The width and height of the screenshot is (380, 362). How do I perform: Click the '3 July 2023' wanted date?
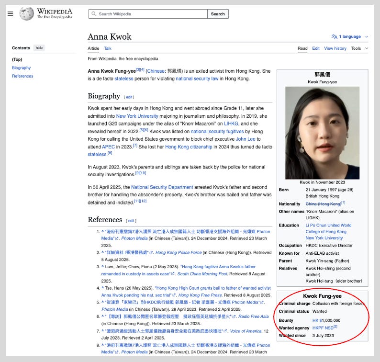point(323,336)
